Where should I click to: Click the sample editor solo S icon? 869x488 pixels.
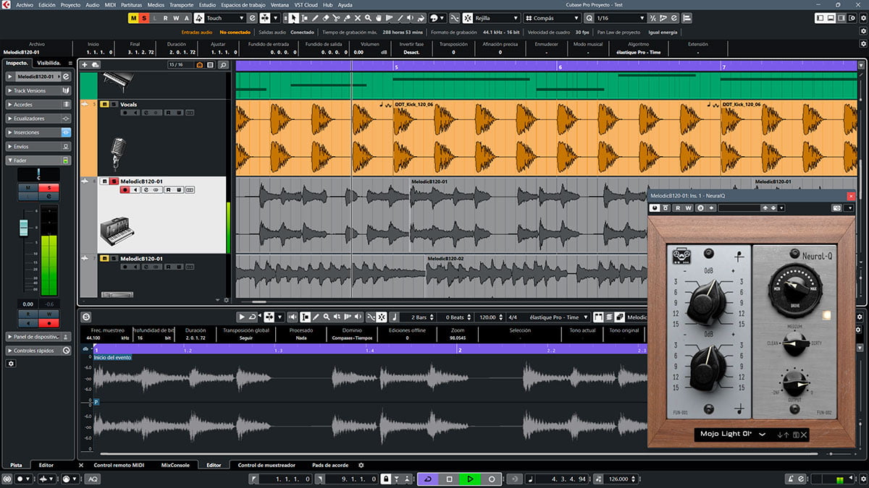(86, 317)
